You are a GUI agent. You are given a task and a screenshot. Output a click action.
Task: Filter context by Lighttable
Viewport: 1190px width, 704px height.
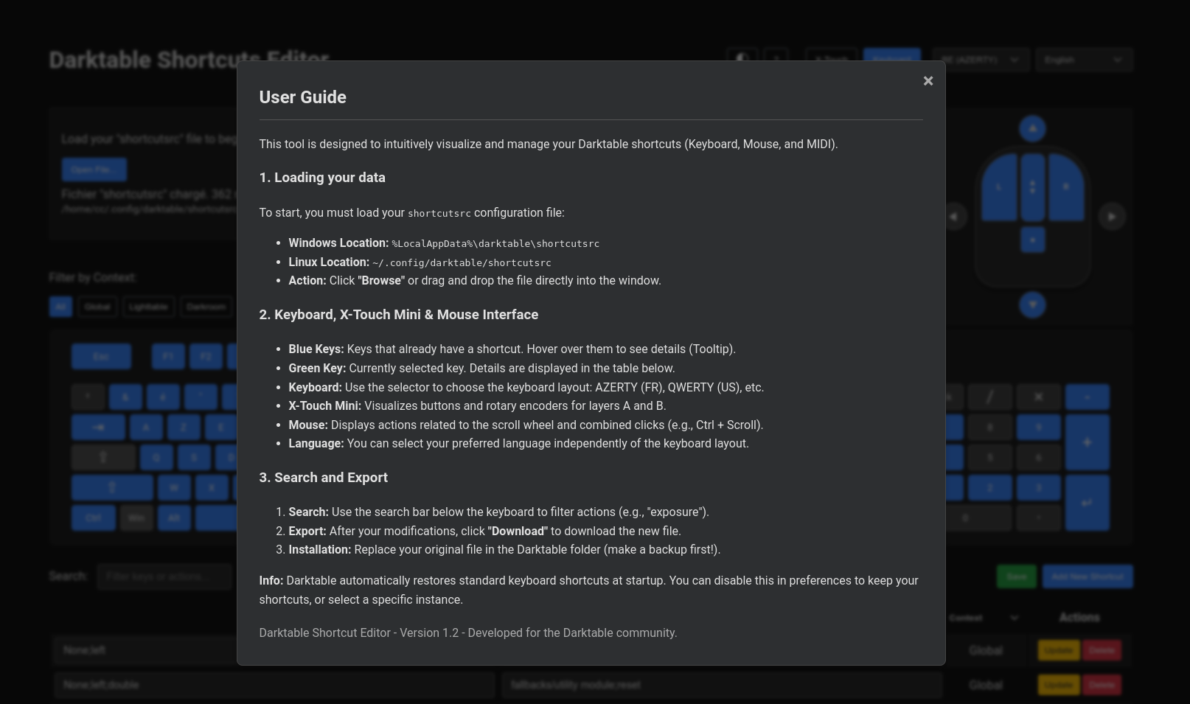point(148,307)
